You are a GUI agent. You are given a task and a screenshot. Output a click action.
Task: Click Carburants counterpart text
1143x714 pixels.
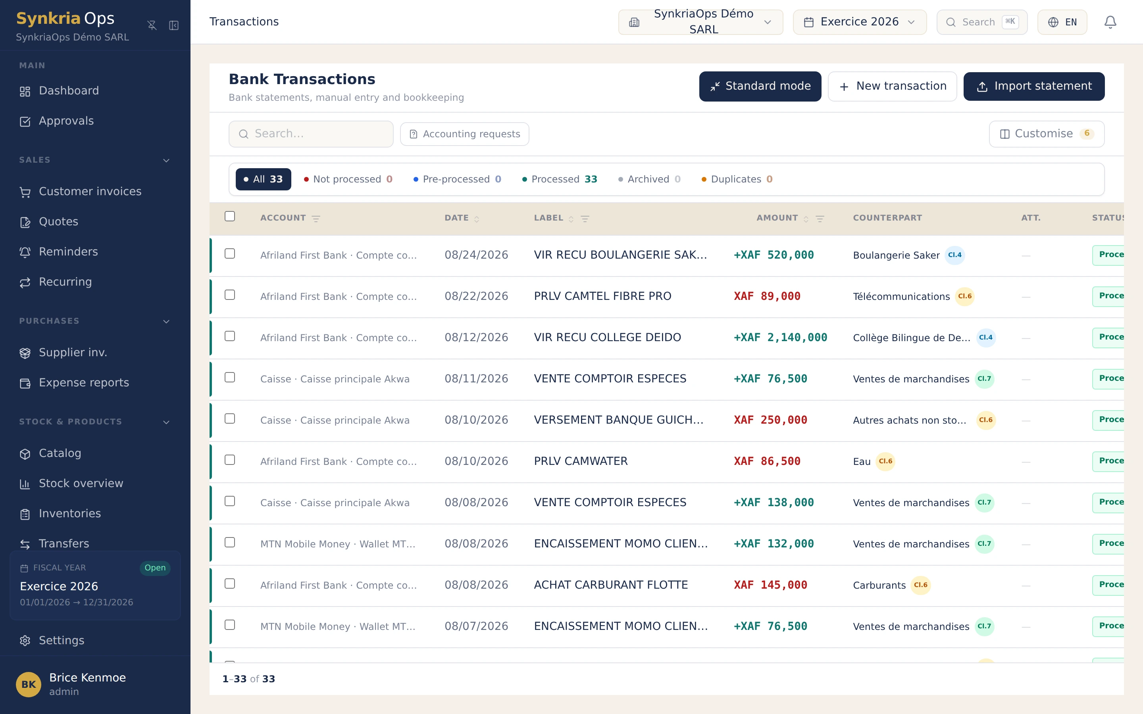(879, 585)
